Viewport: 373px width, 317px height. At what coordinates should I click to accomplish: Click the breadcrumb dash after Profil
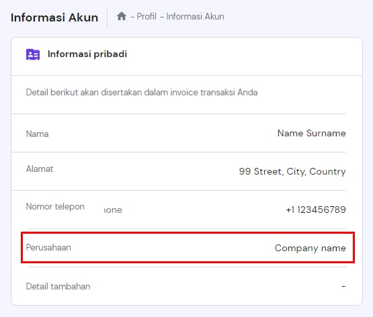point(162,17)
